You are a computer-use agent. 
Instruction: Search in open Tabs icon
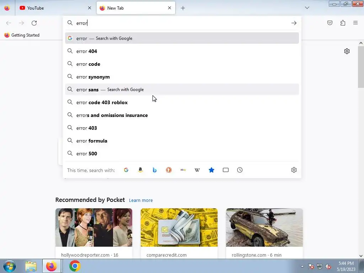[226, 170]
